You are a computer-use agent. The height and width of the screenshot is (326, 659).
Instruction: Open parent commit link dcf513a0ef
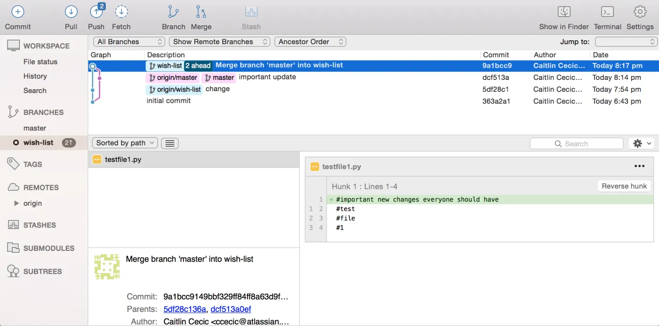231,309
